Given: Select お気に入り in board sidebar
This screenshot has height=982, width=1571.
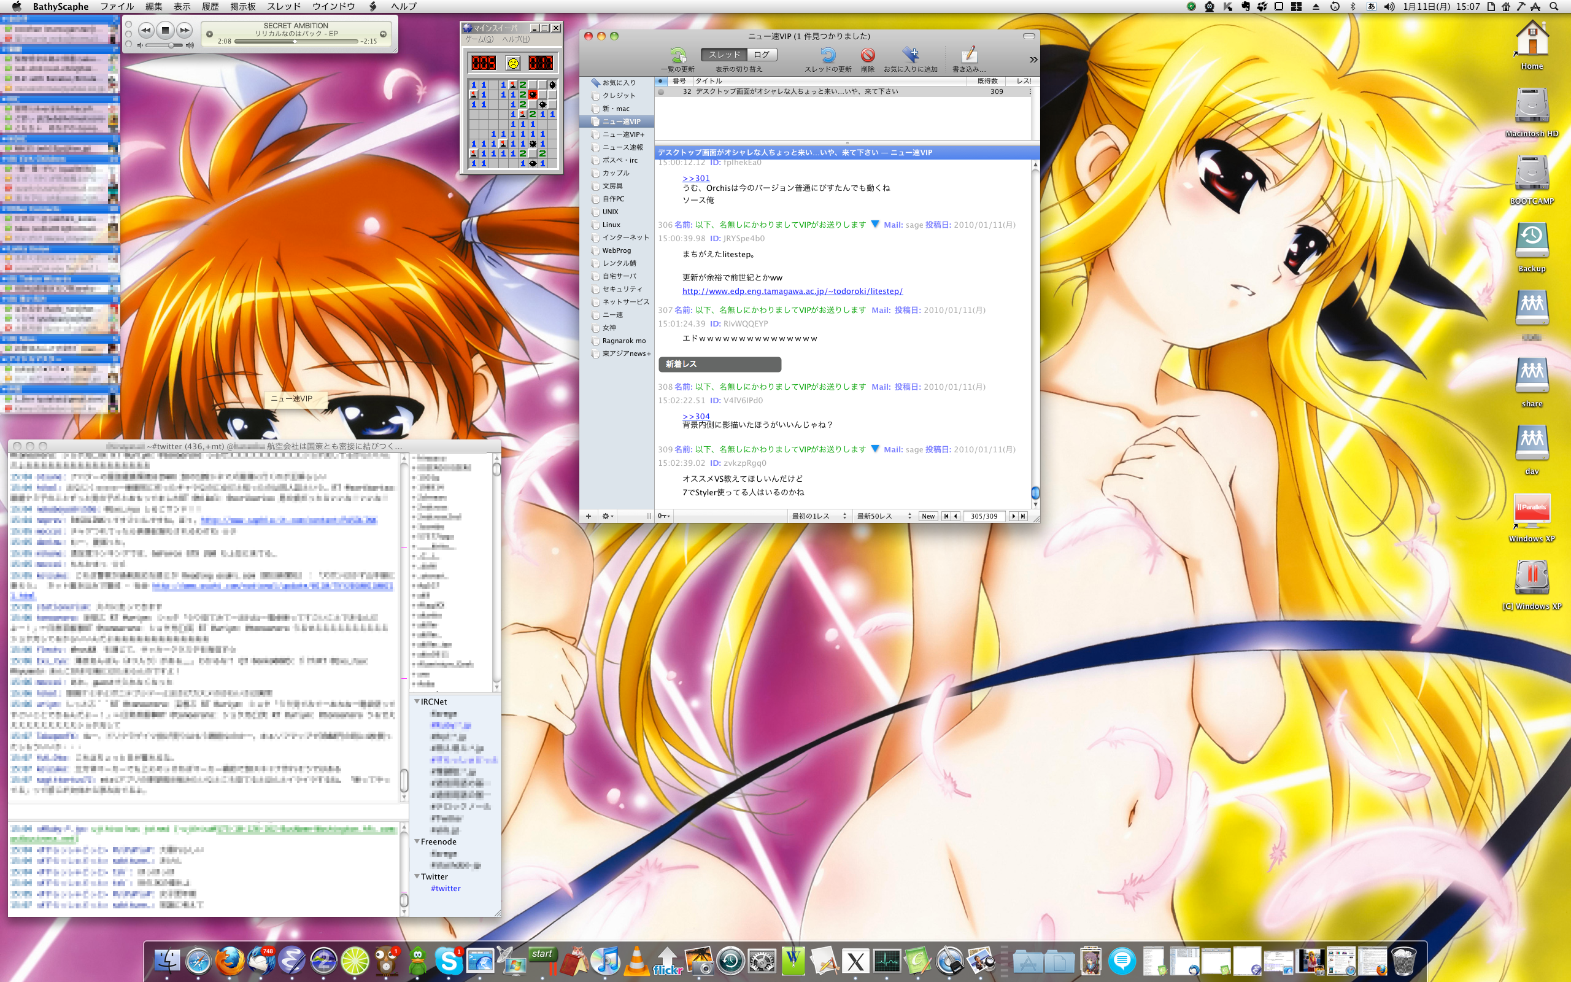Looking at the screenshot, I should pyautogui.click(x=618, y=82).
